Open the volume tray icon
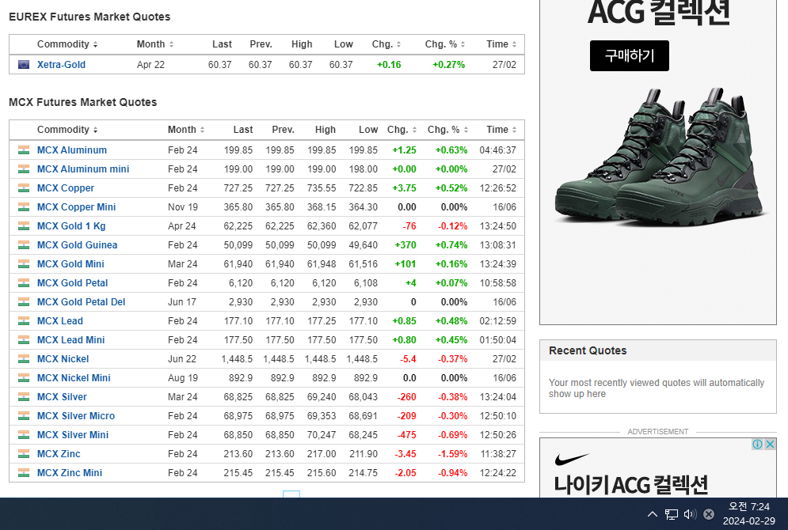Screen dimensions: 788x530 click(690, 514)
